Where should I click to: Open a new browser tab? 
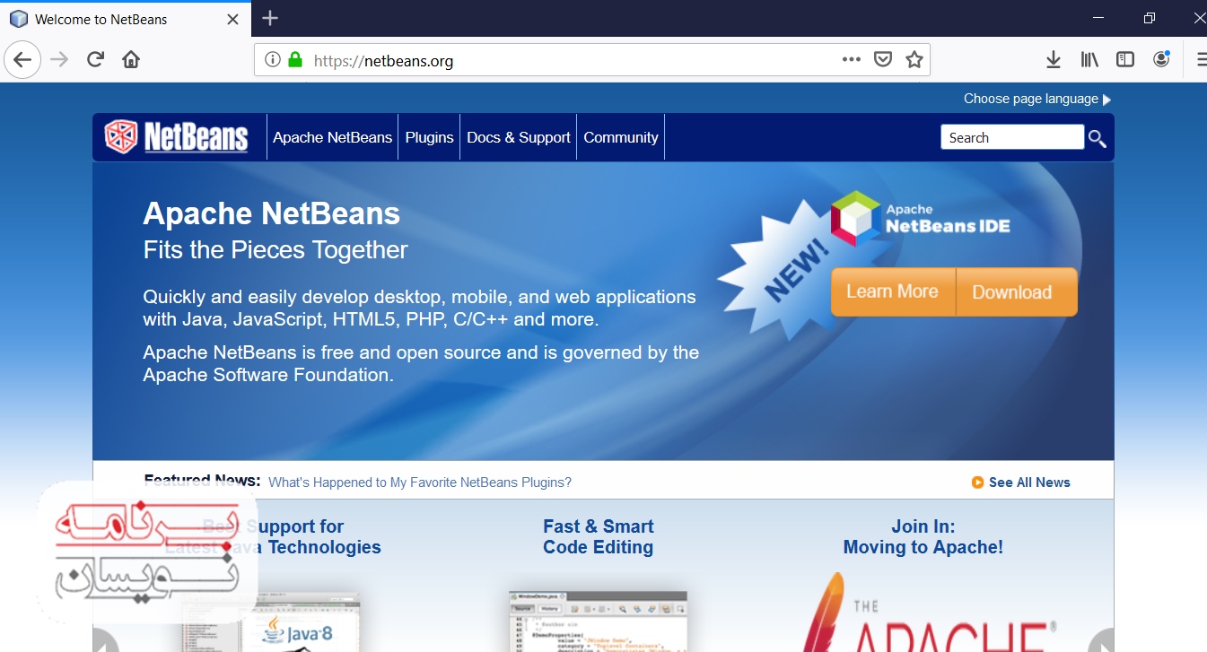pyautogui.click(x=270, y=18)
